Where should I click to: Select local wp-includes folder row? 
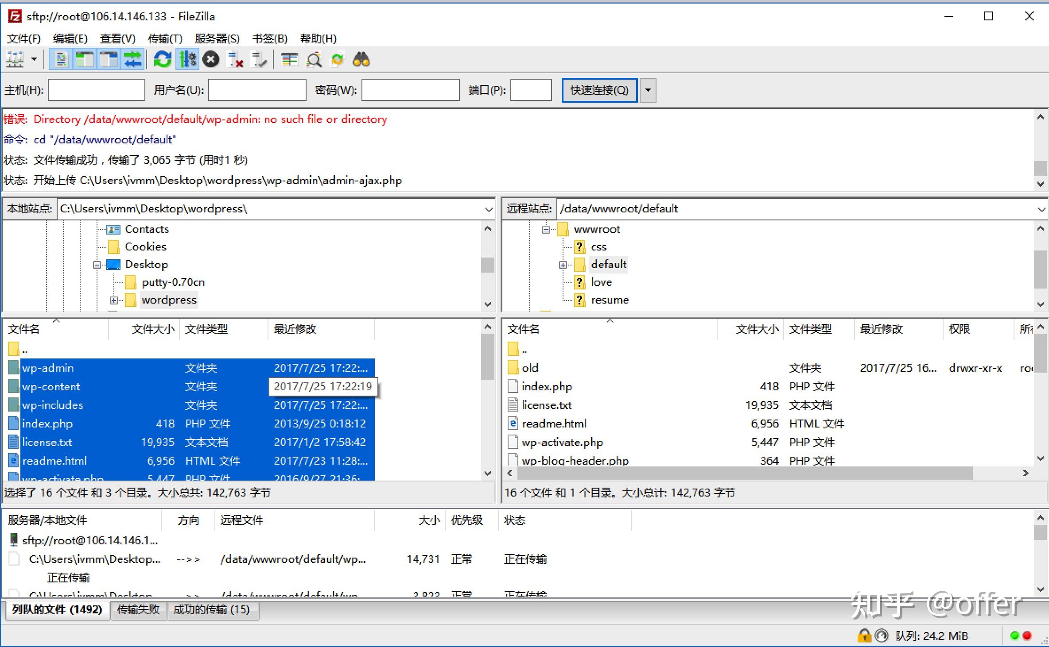click(x=191, y=405)
